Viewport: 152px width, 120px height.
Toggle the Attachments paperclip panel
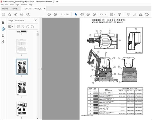[x=3, y=42]
